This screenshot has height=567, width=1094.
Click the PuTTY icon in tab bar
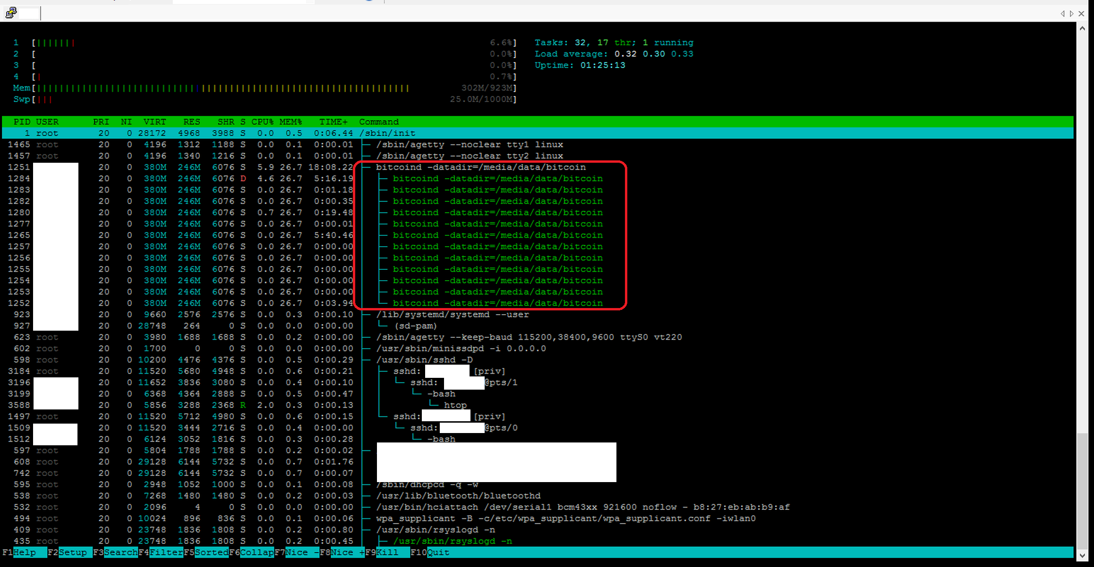tap(11, 13)
